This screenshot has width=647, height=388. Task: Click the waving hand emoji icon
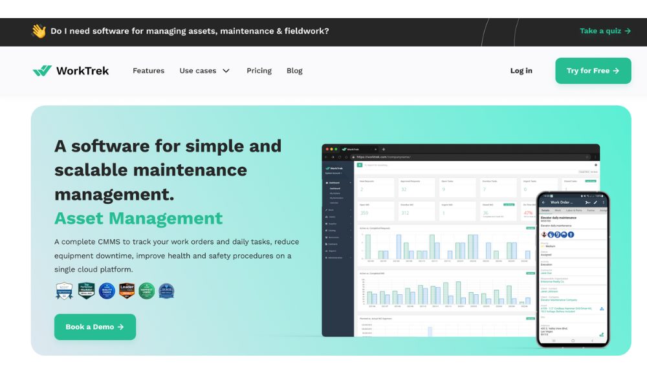coord(39,31)
